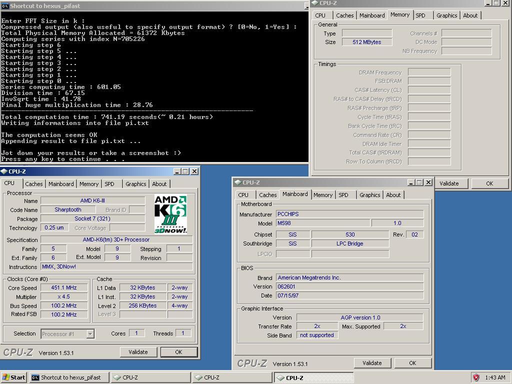The image size is (512, 384).
Task: Click OK in Mainboard window
Action: pos(412,363)
